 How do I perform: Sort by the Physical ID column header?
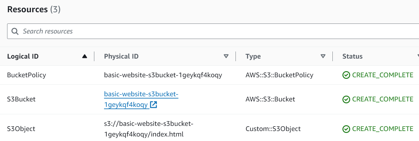pyautogui.click(x=121, y=56)
